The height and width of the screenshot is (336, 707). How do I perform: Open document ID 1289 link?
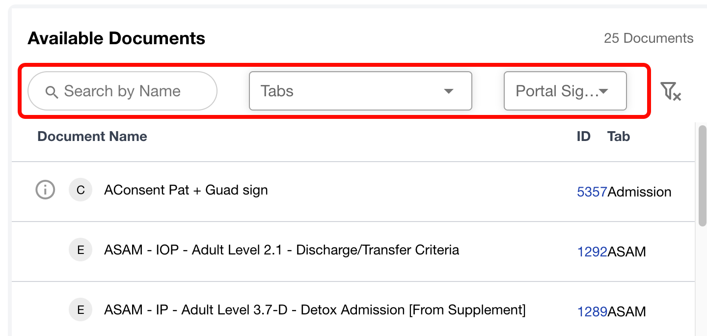(x=592, y=311)
